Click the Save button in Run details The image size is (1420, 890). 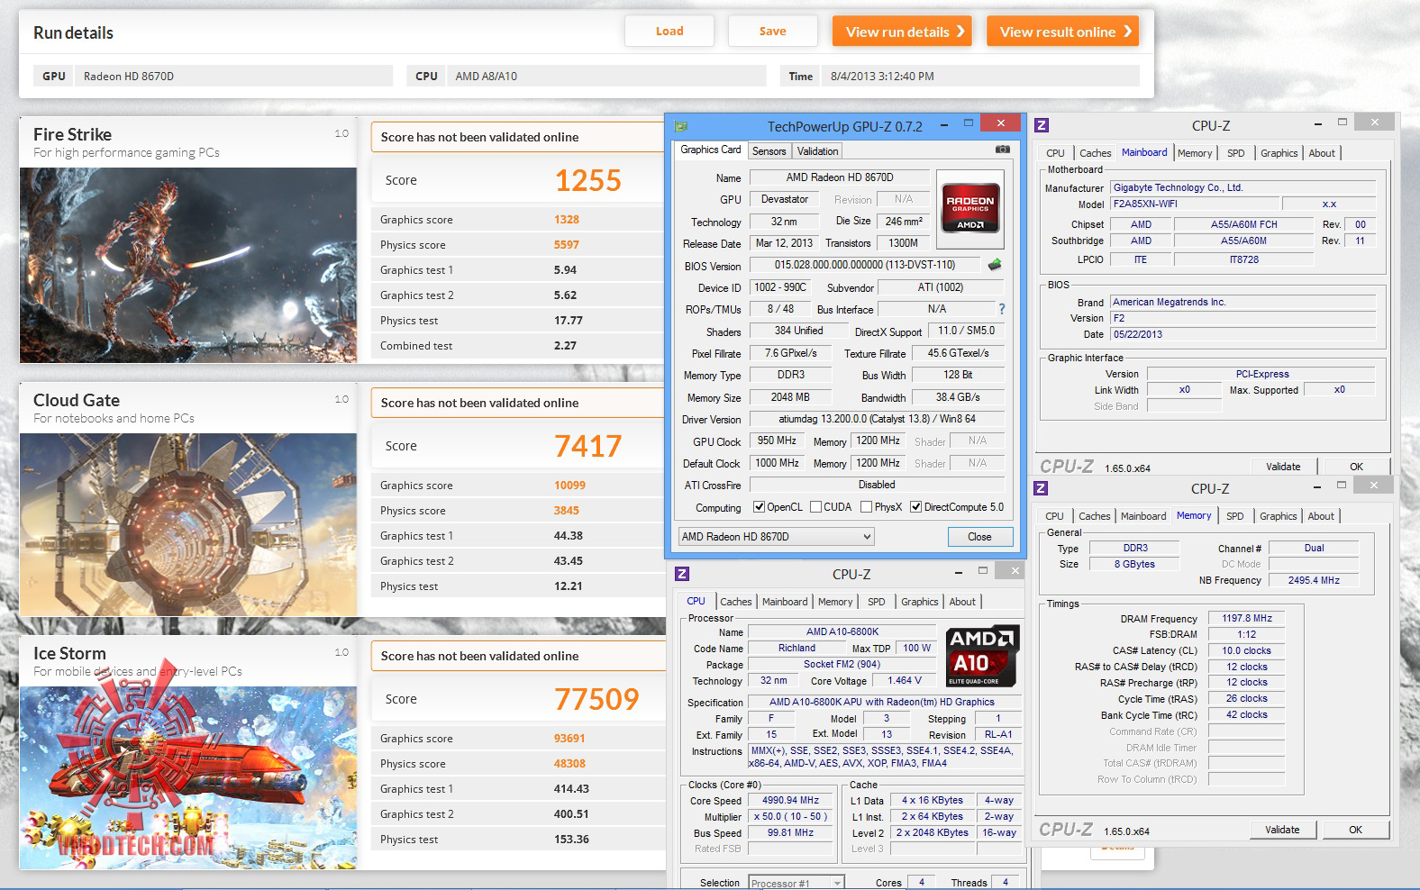[773, 32]
